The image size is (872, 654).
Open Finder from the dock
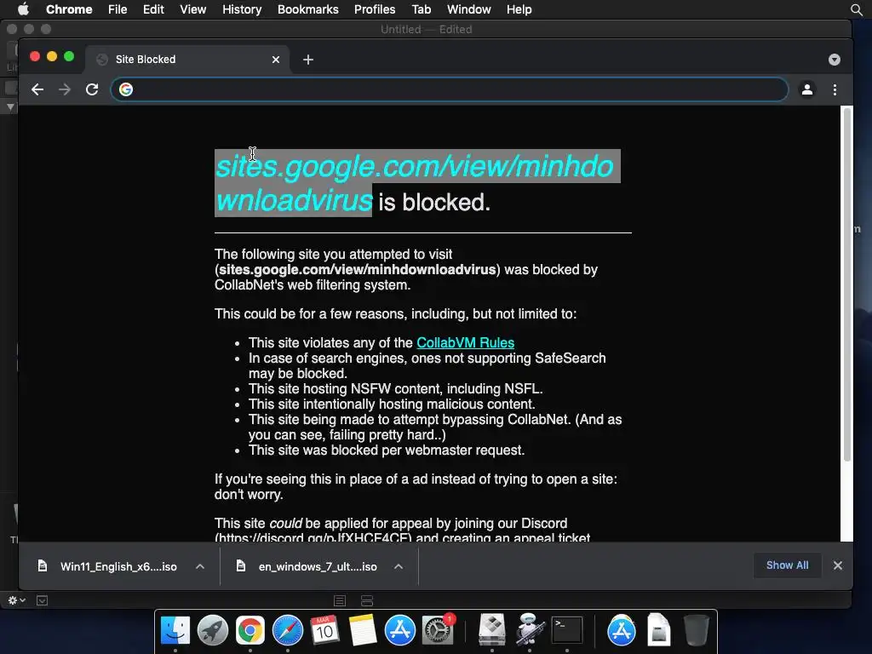click(x=175, y=630)
